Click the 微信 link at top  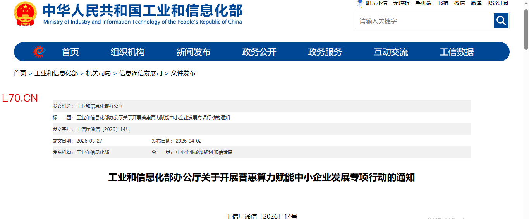click(459, 3)
